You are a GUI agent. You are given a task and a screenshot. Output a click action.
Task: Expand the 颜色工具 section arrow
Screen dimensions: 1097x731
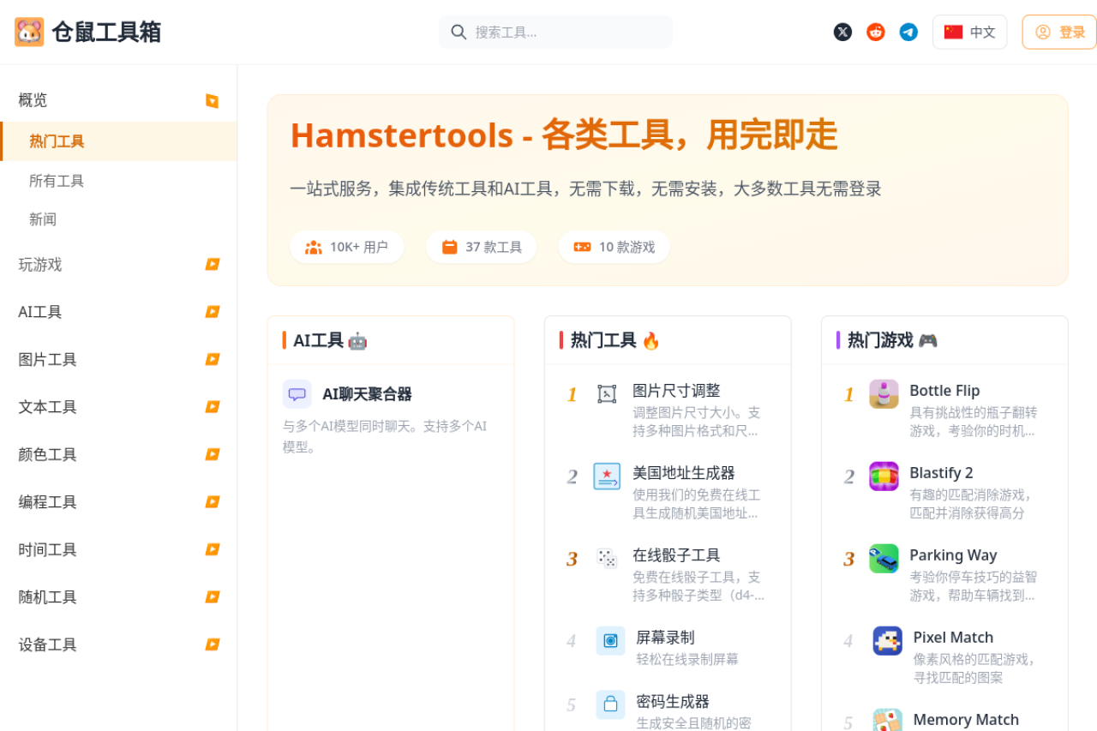[212, 454]
